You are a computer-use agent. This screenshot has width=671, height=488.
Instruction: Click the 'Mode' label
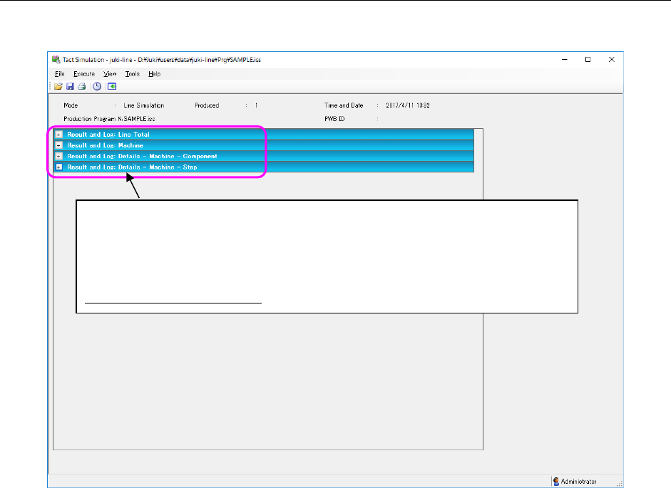(x=71, y=105)
